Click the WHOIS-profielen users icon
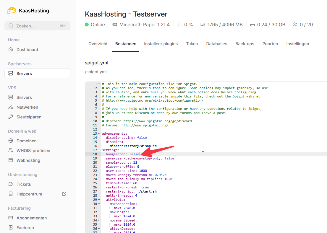This screenshot has width=327, height=233. (x=11, y=151)
